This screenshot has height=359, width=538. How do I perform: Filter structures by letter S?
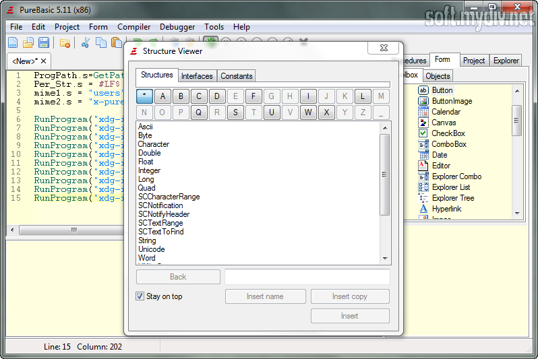[235, 112]
